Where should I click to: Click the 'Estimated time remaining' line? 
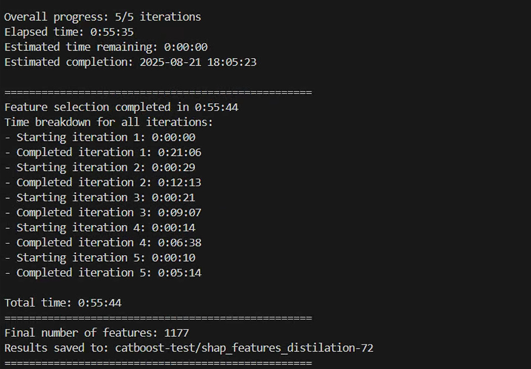tap(106, 47)
